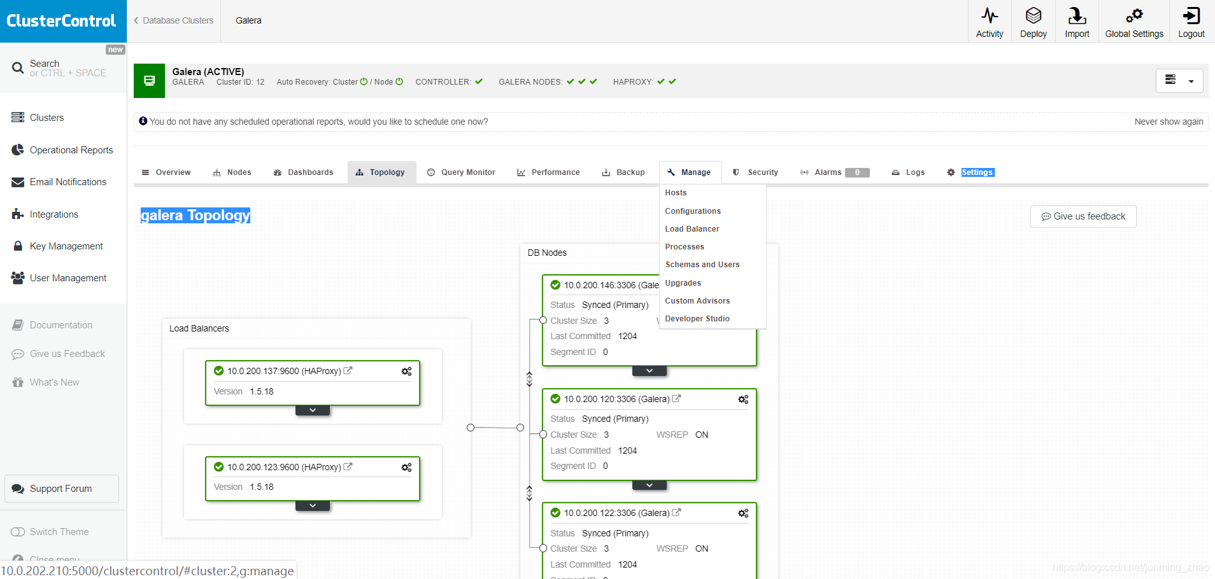Click the Manage tab
Image resolution: width=1215 pixels, height=579 pixels.
pyautogui.click(x=690, y=172)
